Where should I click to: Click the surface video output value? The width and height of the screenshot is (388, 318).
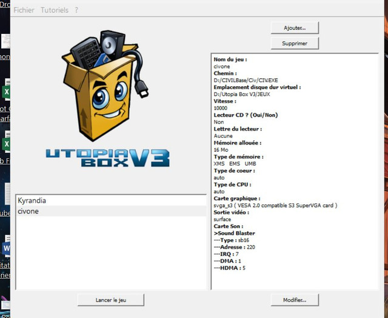[x=222, y=219]
